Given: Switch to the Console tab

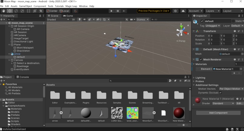Looking at the screenshot, I should (23, 77).
